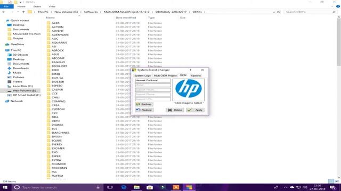Select the FUJITSU folder
Image resolution: width=341 pixels, height=191 pixels.
click(57, 176)
